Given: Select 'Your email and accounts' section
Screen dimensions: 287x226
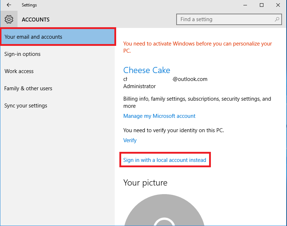Looking at the screenshot, I should 58,37.
